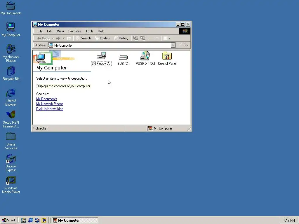299x224 pixels.
Task: Open the Edit menu
Action: (50, 31)
